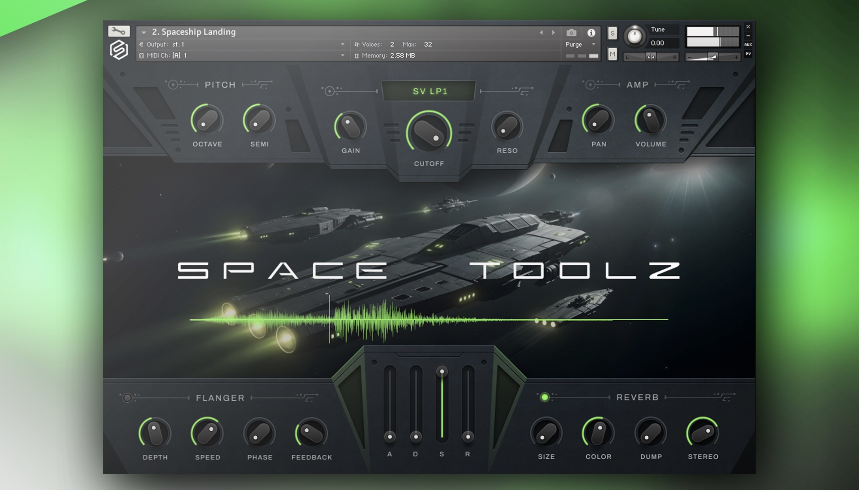The width and height of the screenshot is (859, 490).
Task: Solo the instrument with the S button
Action: tap(612, 33)
